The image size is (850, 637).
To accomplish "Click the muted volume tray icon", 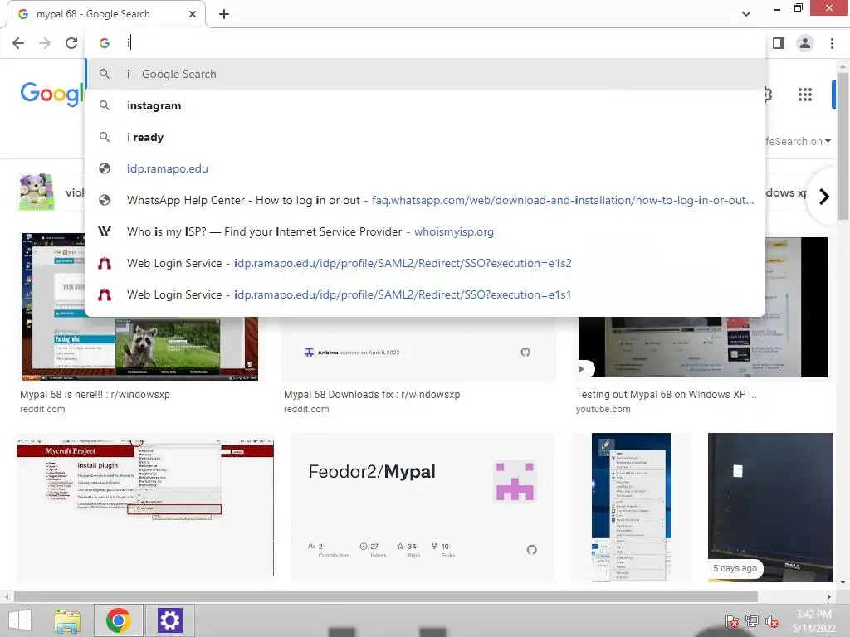I will point(772,621).
